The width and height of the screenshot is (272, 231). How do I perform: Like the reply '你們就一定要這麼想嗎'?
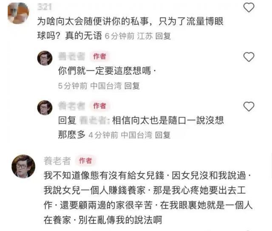pyautogui.click(x=249, y=57)
